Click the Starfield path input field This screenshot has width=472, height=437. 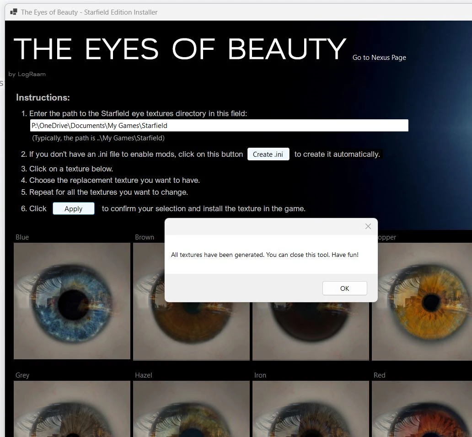pyautogui.click(x=219, y=125)
